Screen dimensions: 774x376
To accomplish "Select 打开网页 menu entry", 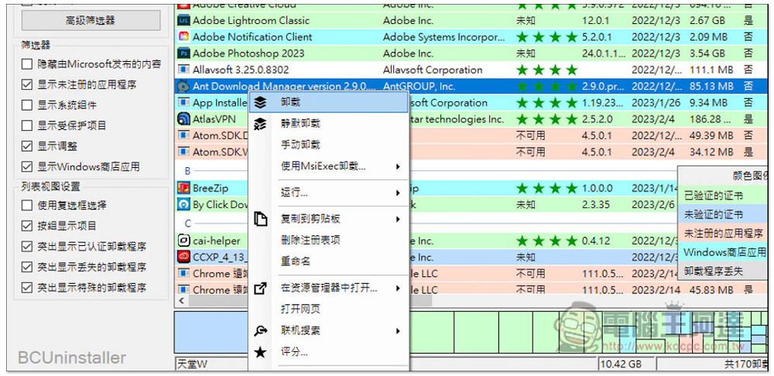I will (x=300, y=309).
